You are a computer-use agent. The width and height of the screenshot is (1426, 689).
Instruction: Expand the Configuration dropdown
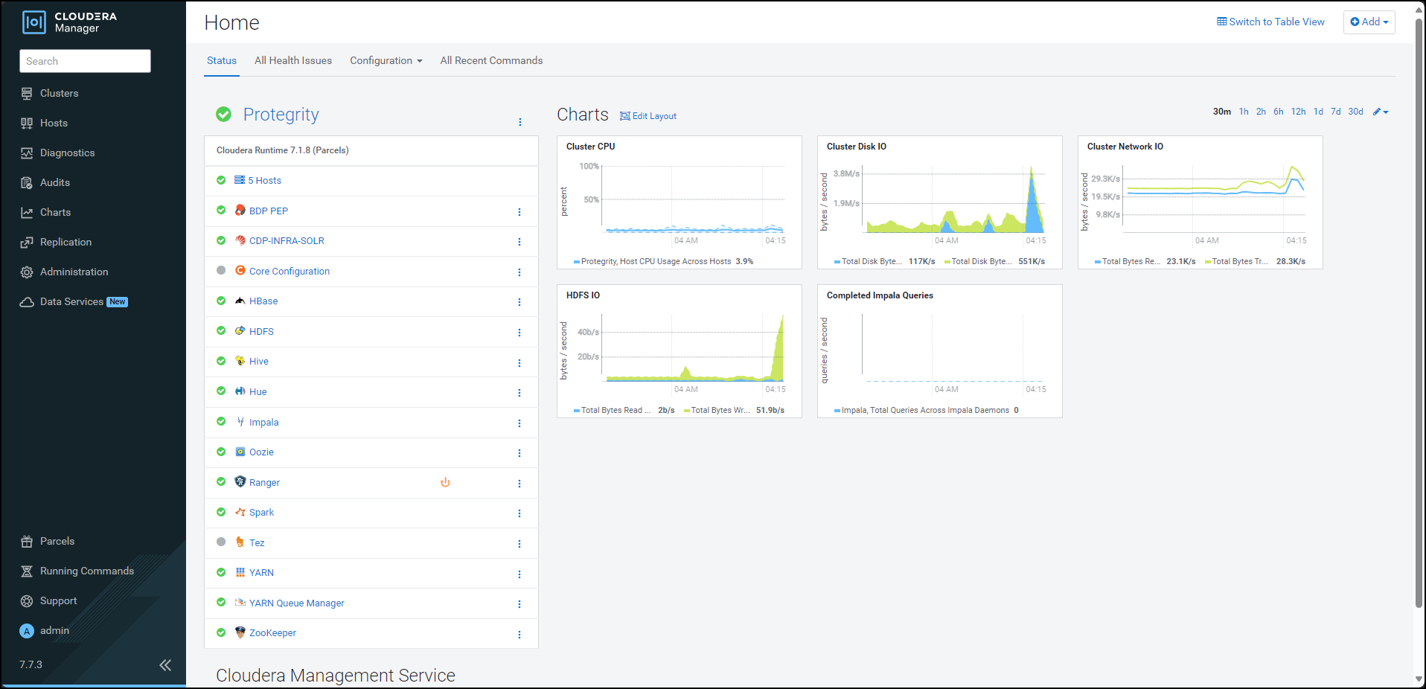386,60
